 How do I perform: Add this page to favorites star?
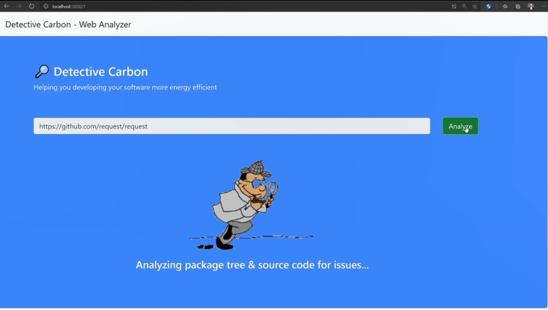point(475,6)
